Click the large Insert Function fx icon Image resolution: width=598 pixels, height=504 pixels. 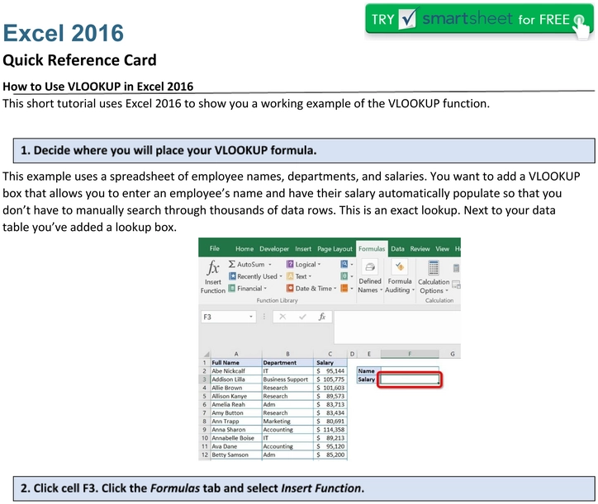(213, 267)
